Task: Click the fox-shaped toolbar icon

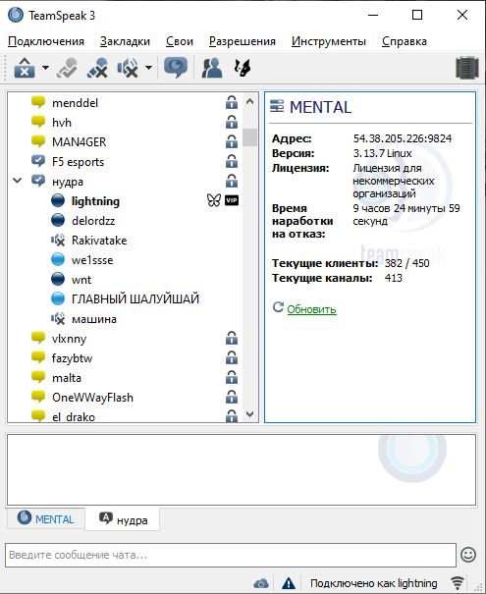Action: click(243, 68)
